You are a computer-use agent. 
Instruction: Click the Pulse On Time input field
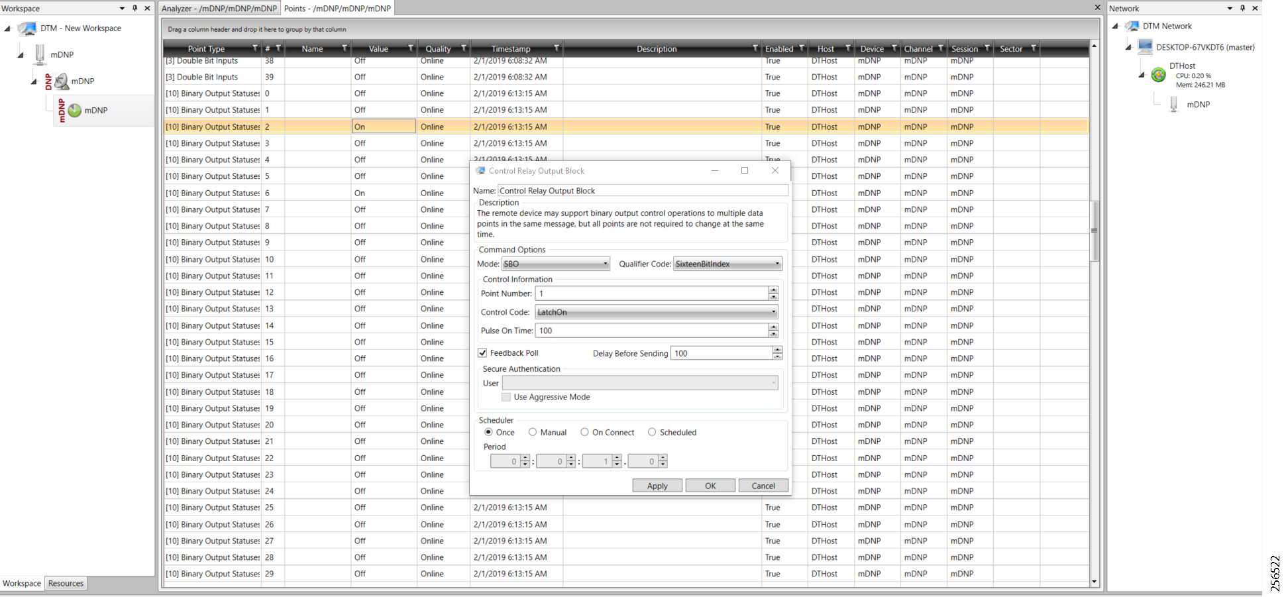pyautogui.click(x=652, y=331)
